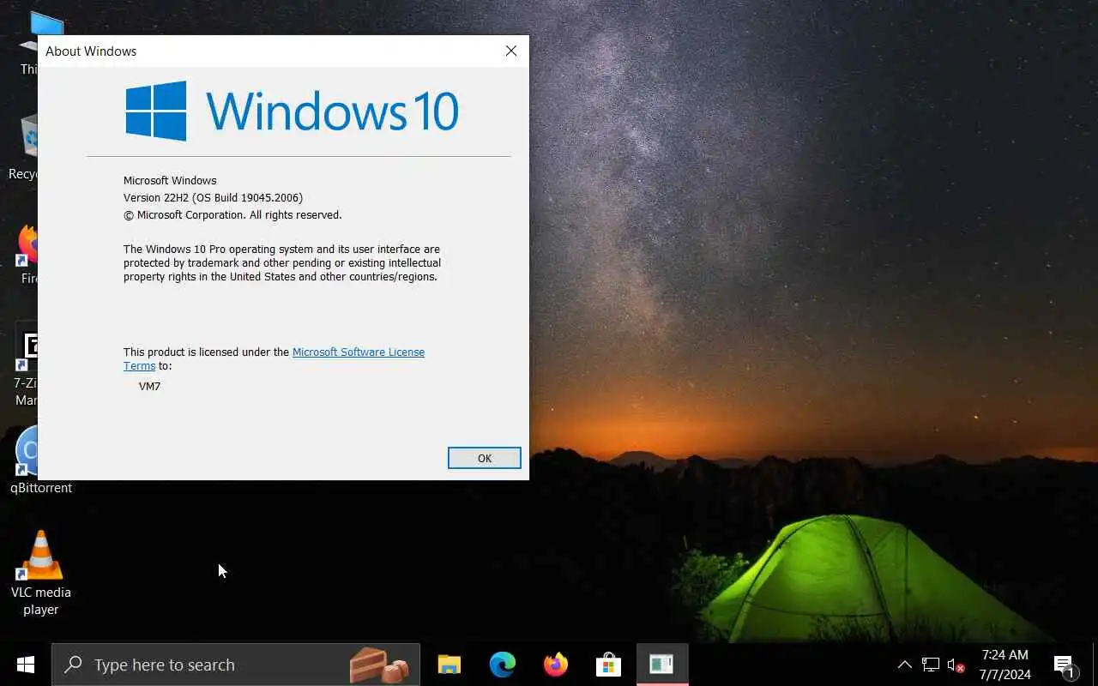Click OK in About Windows dialog
This screenshot has width=1098, height=686.
[x=484, y=458]
